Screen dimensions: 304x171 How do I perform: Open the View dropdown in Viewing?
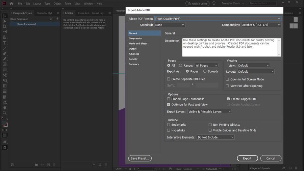(x=253, y=66)
